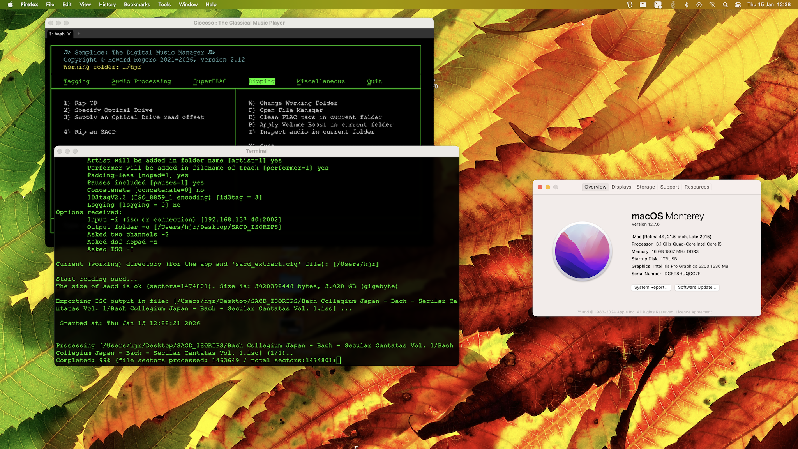Click the System Report button
Screen dimensions: 798x449
pyautogui.click(x=651, y=287)
